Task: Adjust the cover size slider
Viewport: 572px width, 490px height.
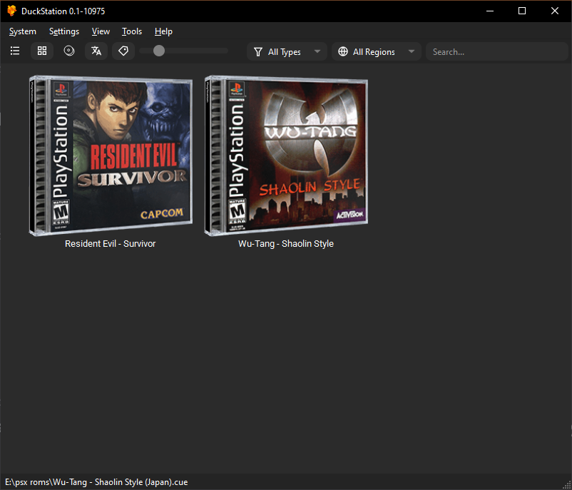Action: coord(184,51)
